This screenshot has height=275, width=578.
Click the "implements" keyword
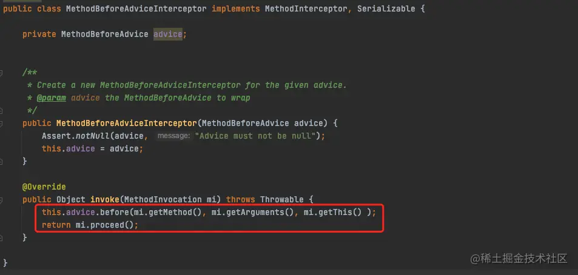point(235,8)
